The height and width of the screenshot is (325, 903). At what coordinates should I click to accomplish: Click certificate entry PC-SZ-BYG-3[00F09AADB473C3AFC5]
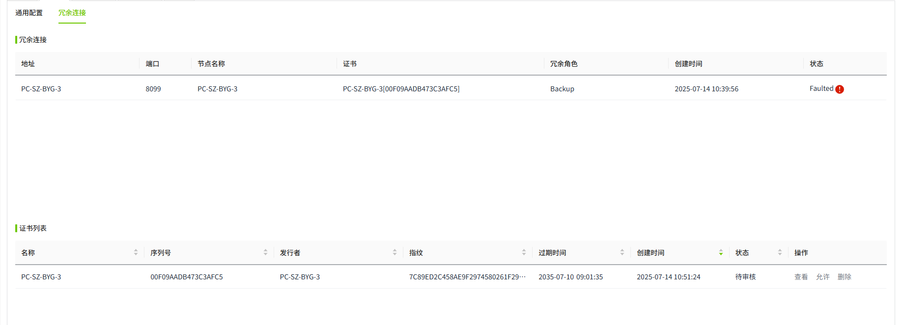pyautogui.click(x=401, y=89)
